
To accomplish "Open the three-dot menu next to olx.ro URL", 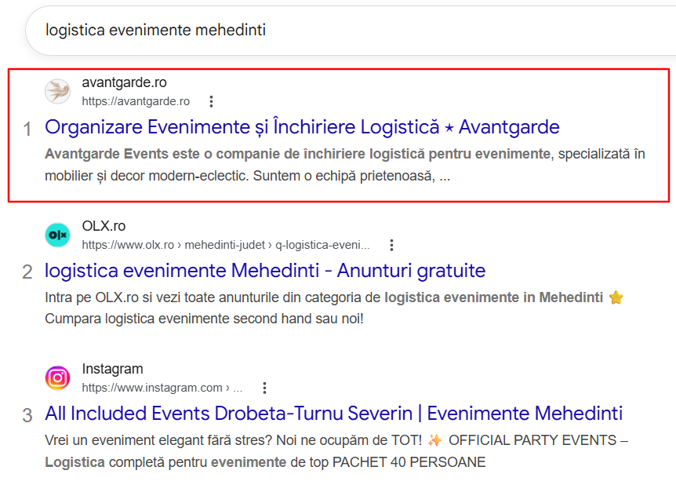I will click(391, 245).
